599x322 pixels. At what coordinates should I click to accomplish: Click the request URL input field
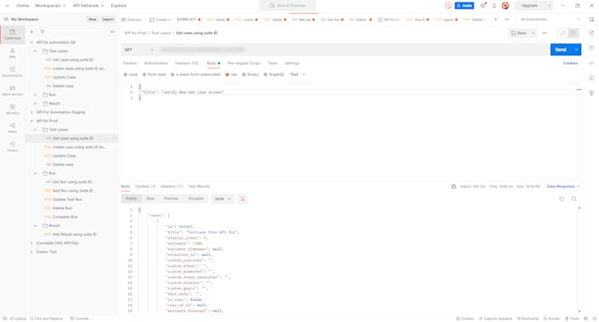[351, 49]
